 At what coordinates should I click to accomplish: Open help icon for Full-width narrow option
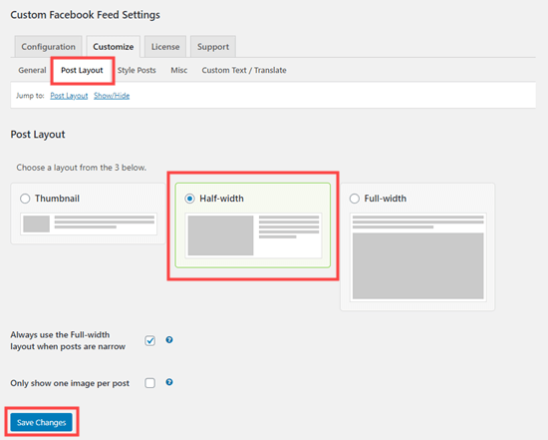tap(169, 339)
